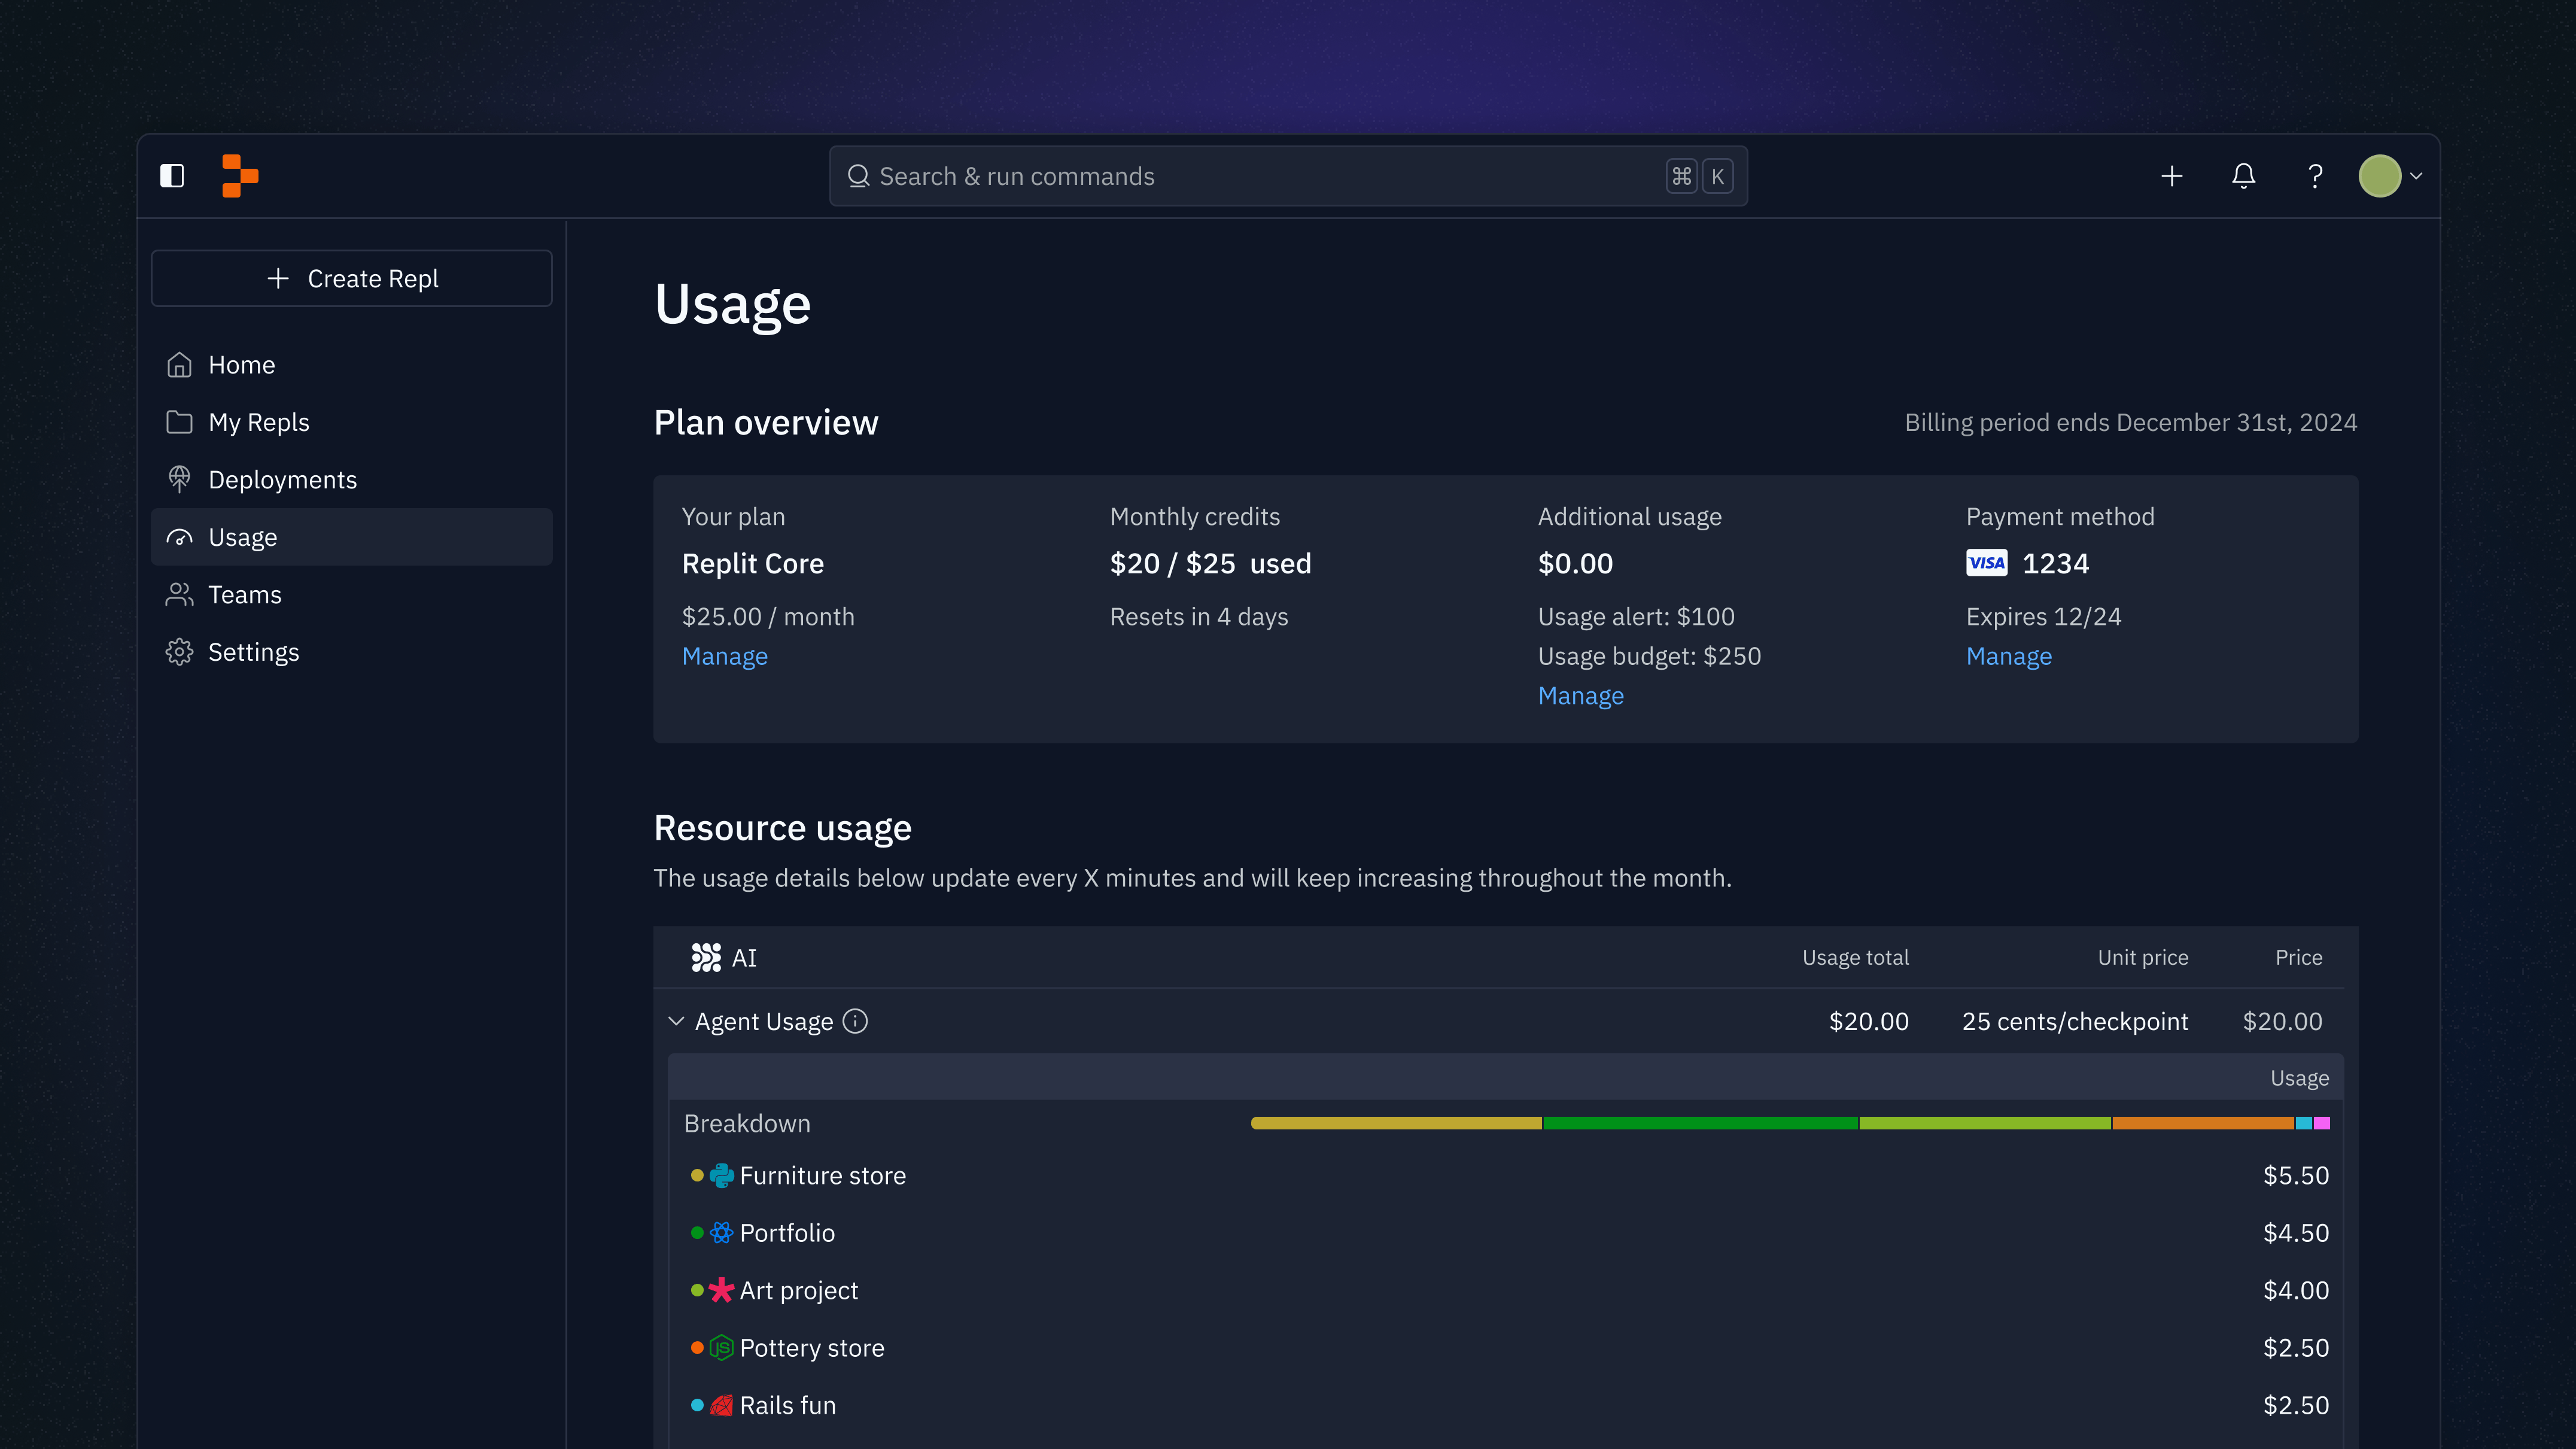Click Manage under Payment method
This screenshot has height=1449, width=2576.
(2008, 656)
